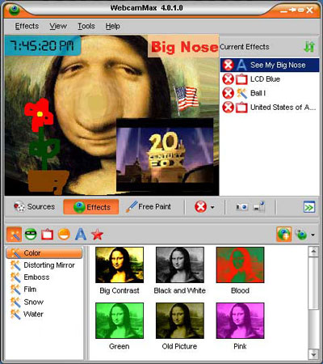Remove the See My Big Nose effect
The image size is (323, 364).
click(x=228, y=65)
